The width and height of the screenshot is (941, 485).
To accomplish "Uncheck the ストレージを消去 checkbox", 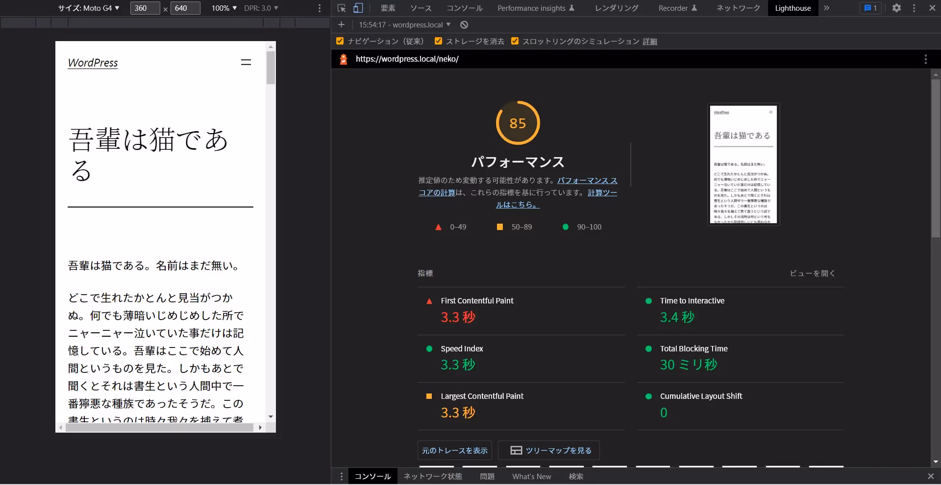I will (439, 42).
